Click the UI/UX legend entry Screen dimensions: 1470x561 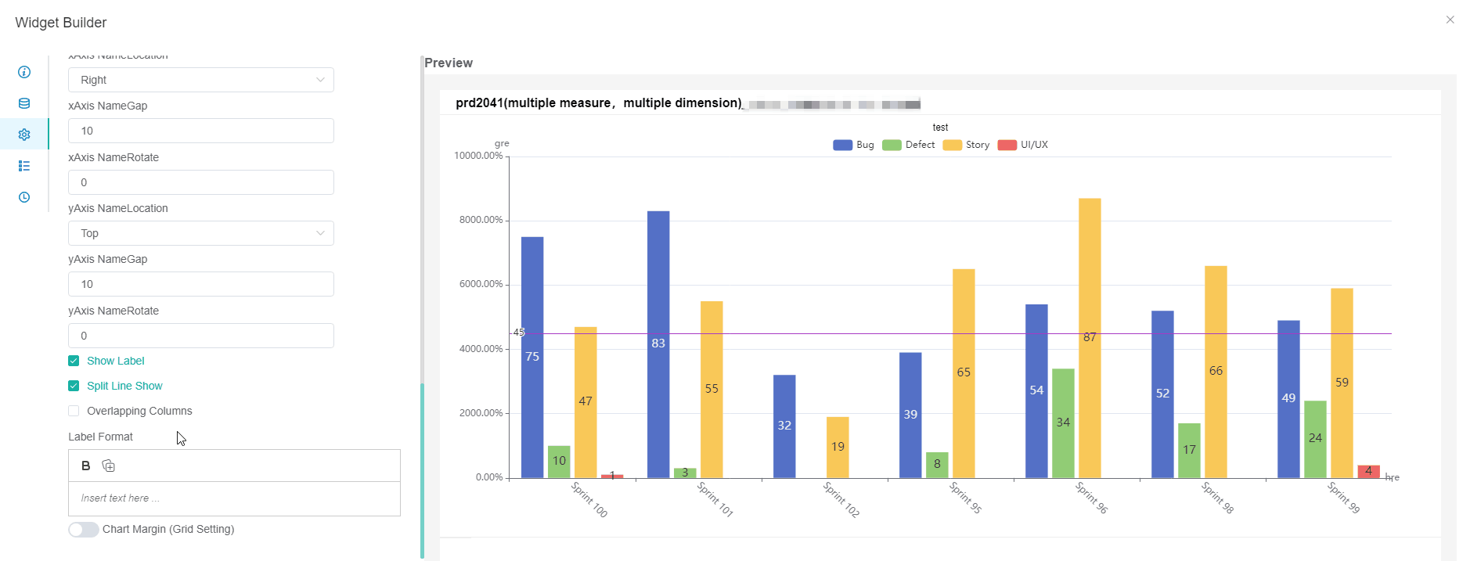tap(1023, 145)
